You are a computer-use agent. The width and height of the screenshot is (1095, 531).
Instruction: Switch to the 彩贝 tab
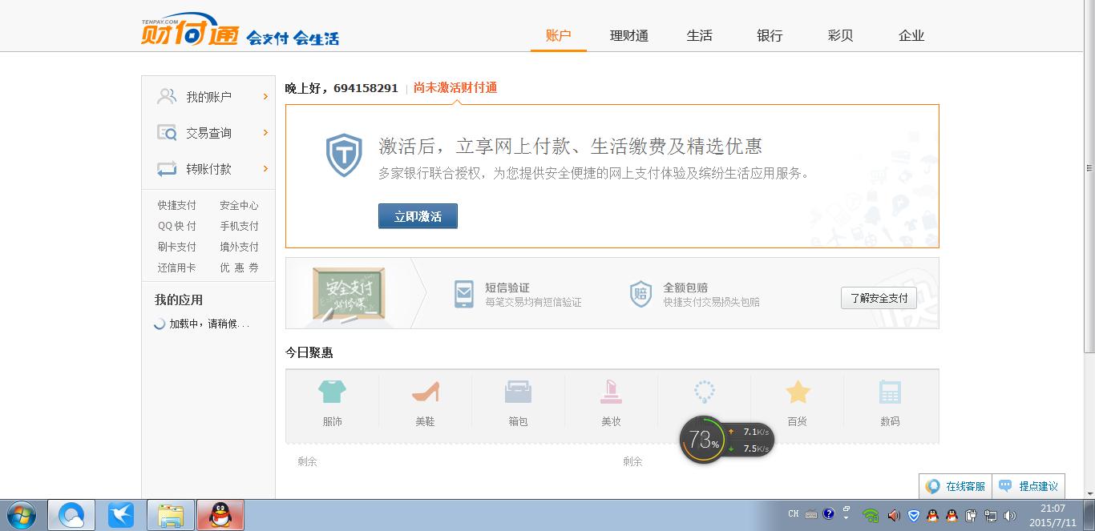[840, 35]
